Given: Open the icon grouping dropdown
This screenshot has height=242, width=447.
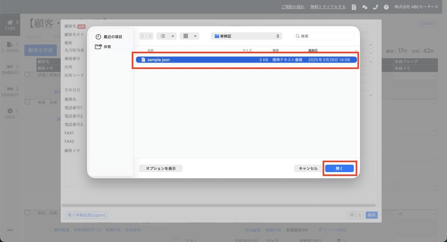Looking at the screenshot, I should (x=189, y=36).
